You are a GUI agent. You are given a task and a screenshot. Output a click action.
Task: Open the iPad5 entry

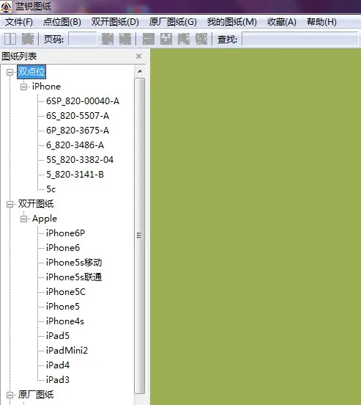tap(58, 336)
